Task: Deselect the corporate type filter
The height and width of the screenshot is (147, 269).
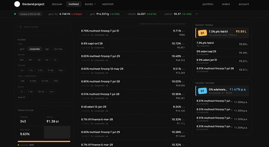Action: point(35,49)
